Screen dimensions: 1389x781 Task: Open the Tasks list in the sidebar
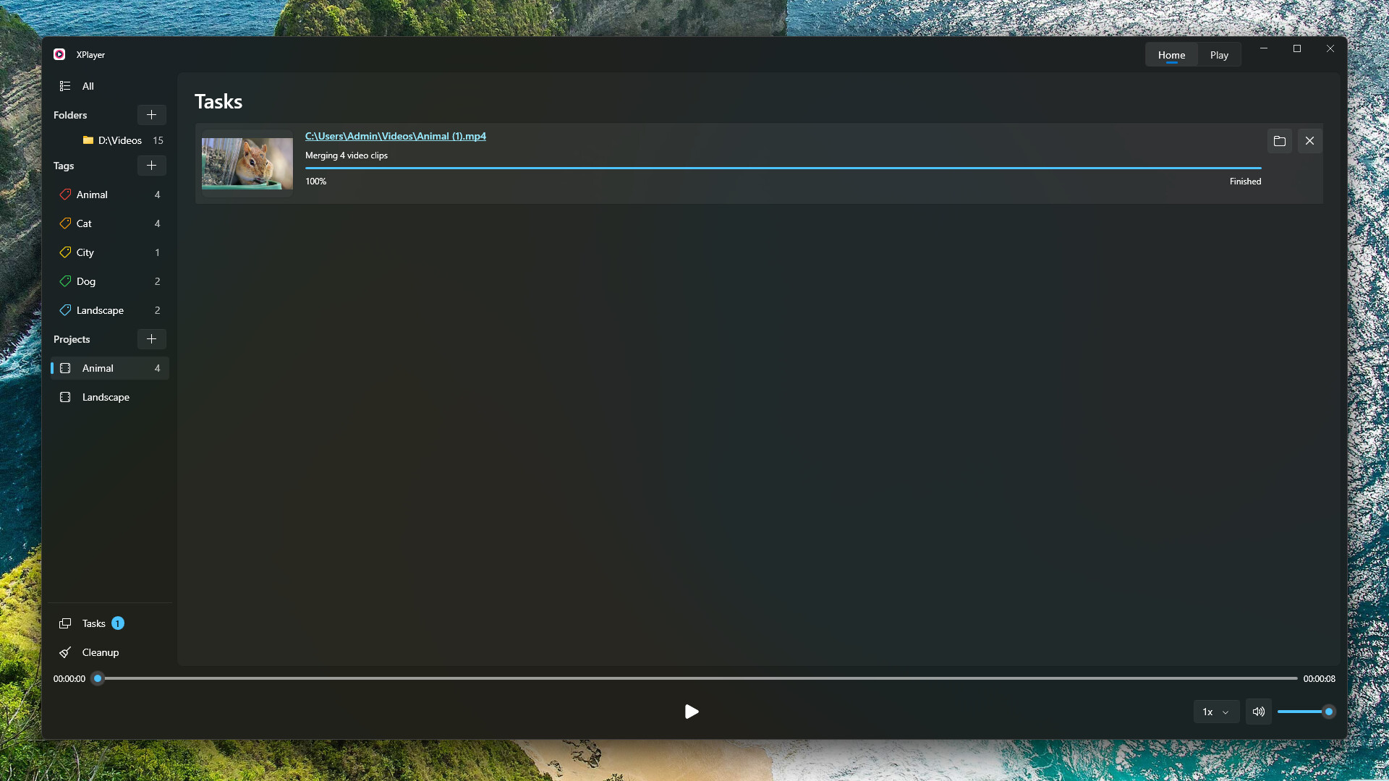(93, 623)
